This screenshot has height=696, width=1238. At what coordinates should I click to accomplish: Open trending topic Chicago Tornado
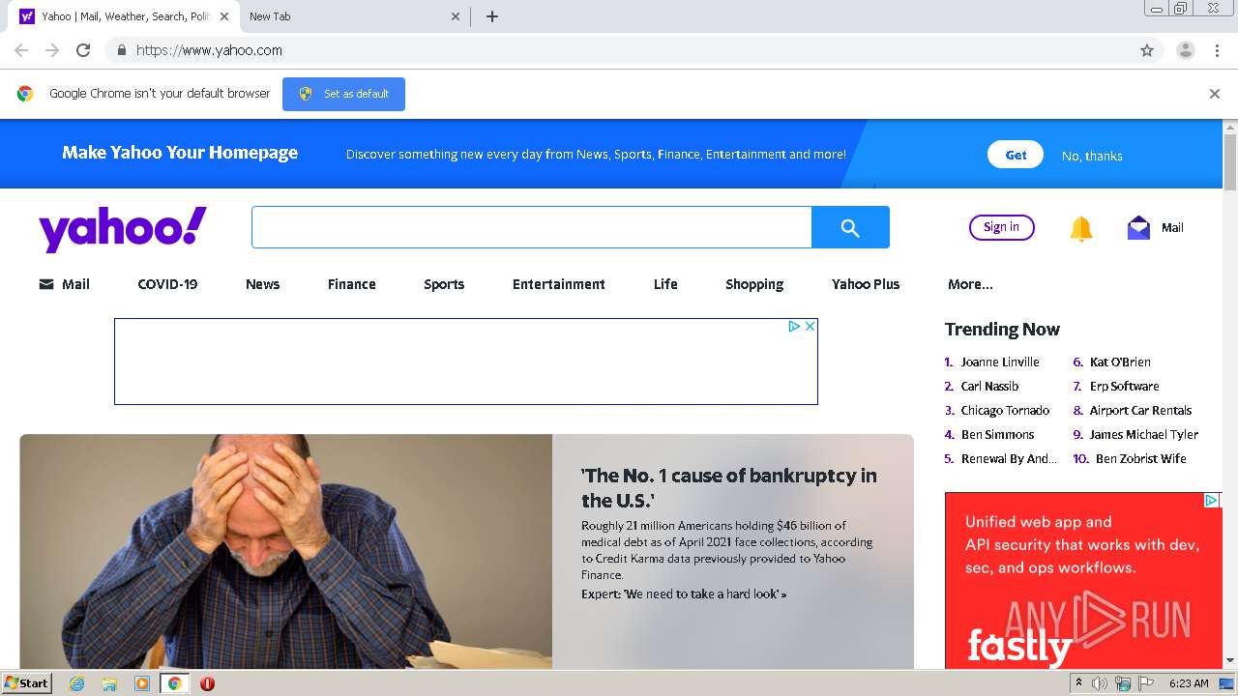click(1005, 410)
